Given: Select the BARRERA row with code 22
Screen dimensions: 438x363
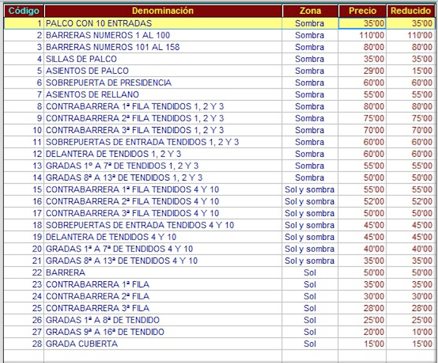Looking at the screenshot, I should point(66,273).
